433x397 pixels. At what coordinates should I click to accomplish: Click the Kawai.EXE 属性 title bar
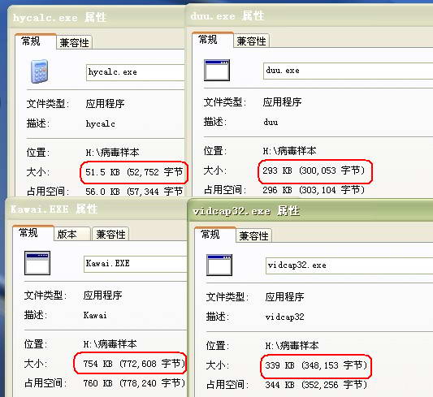coord(97,209)
